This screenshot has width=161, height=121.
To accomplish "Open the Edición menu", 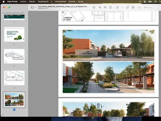I will coord(32,2).
